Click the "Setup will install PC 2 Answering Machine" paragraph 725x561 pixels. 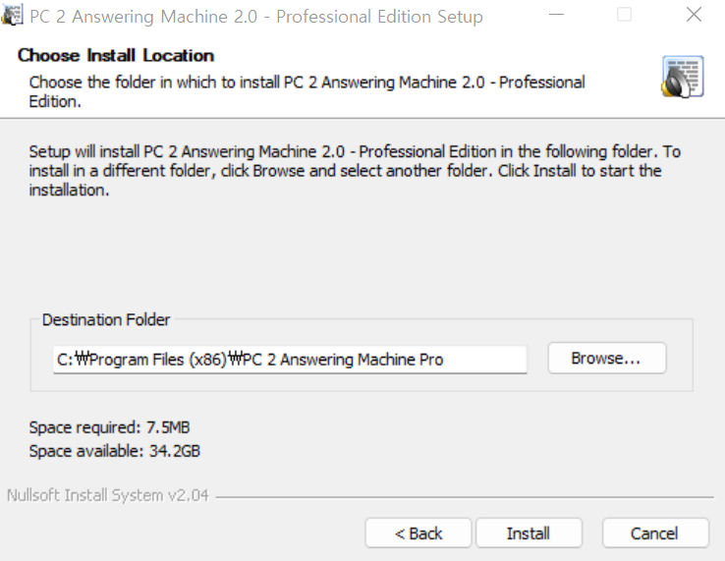pos(355,171)
